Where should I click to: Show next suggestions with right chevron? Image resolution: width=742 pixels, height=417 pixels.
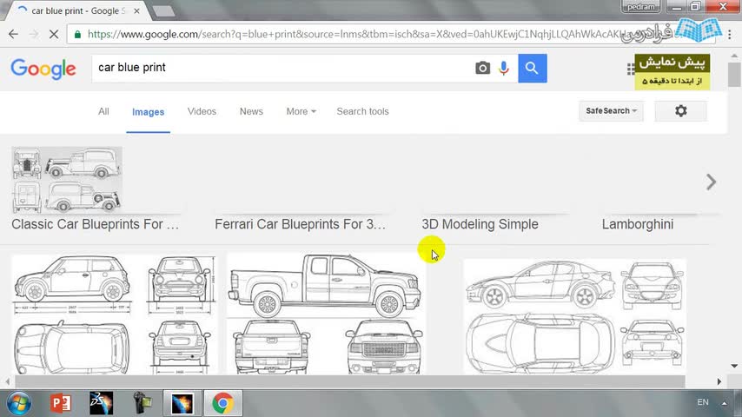pyautogui.click(x=711, y=182)
